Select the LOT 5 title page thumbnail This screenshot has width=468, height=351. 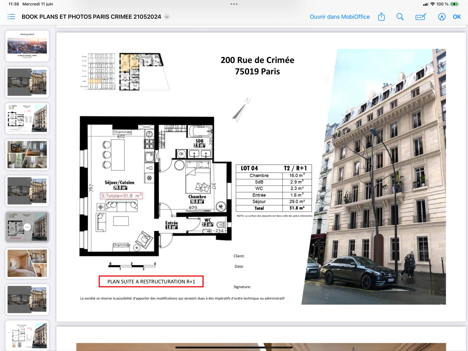pos(27,300)
